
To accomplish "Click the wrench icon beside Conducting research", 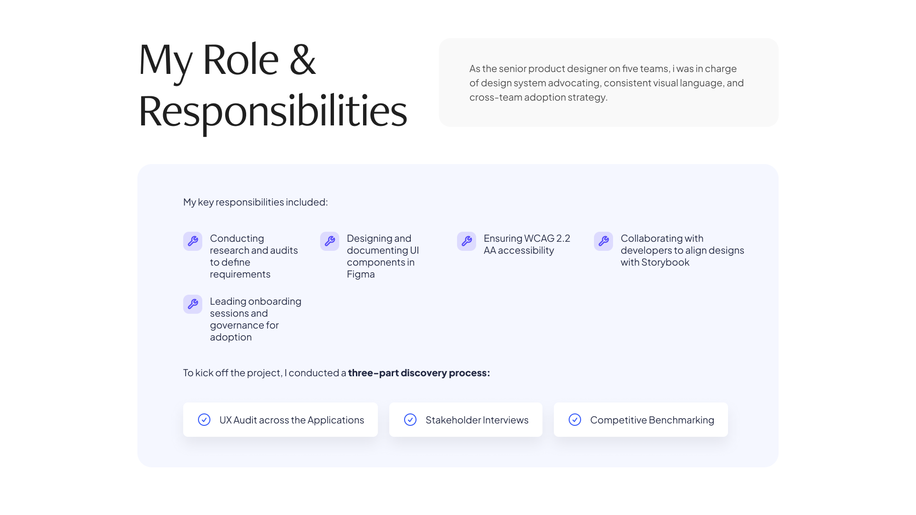I will click(x=193, y=241).
